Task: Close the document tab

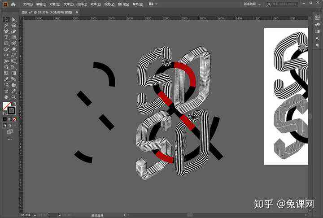Action: pos(77,13)
